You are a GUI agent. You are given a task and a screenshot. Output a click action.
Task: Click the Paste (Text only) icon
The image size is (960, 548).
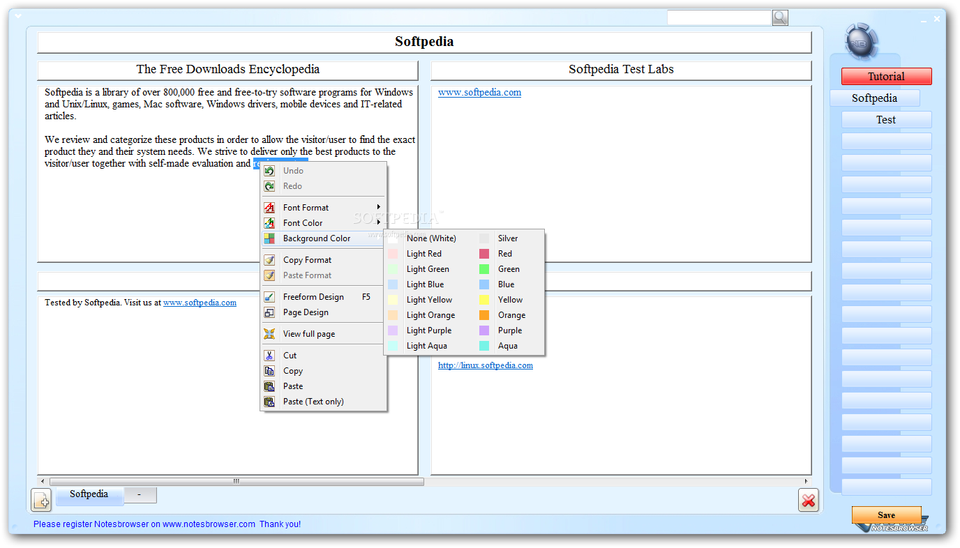269,402
